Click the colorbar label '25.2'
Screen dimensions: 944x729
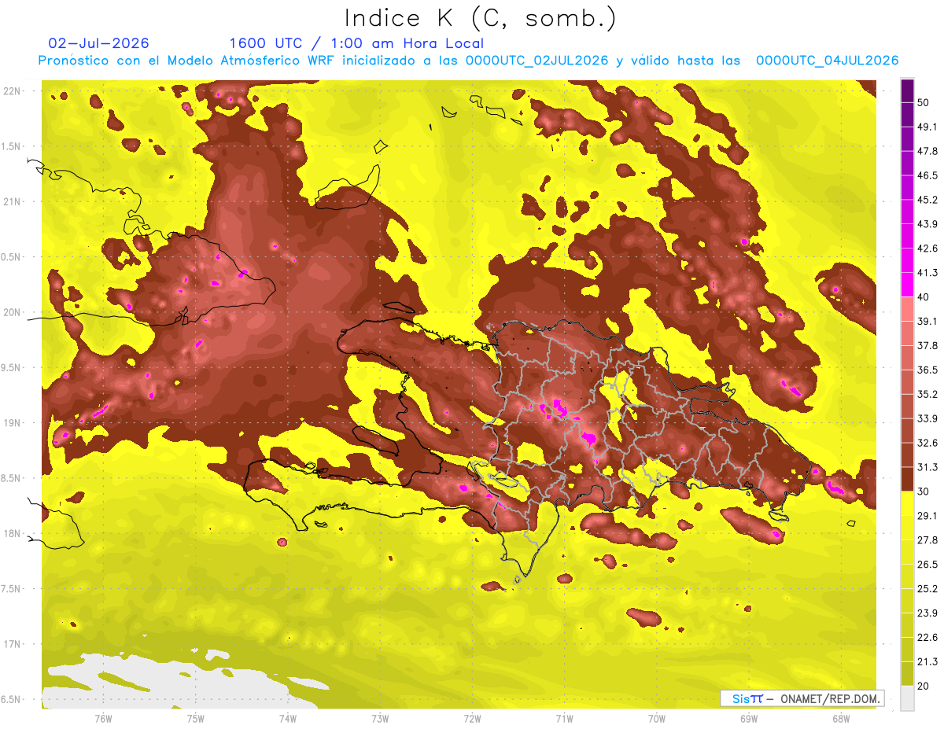[928, 588]
